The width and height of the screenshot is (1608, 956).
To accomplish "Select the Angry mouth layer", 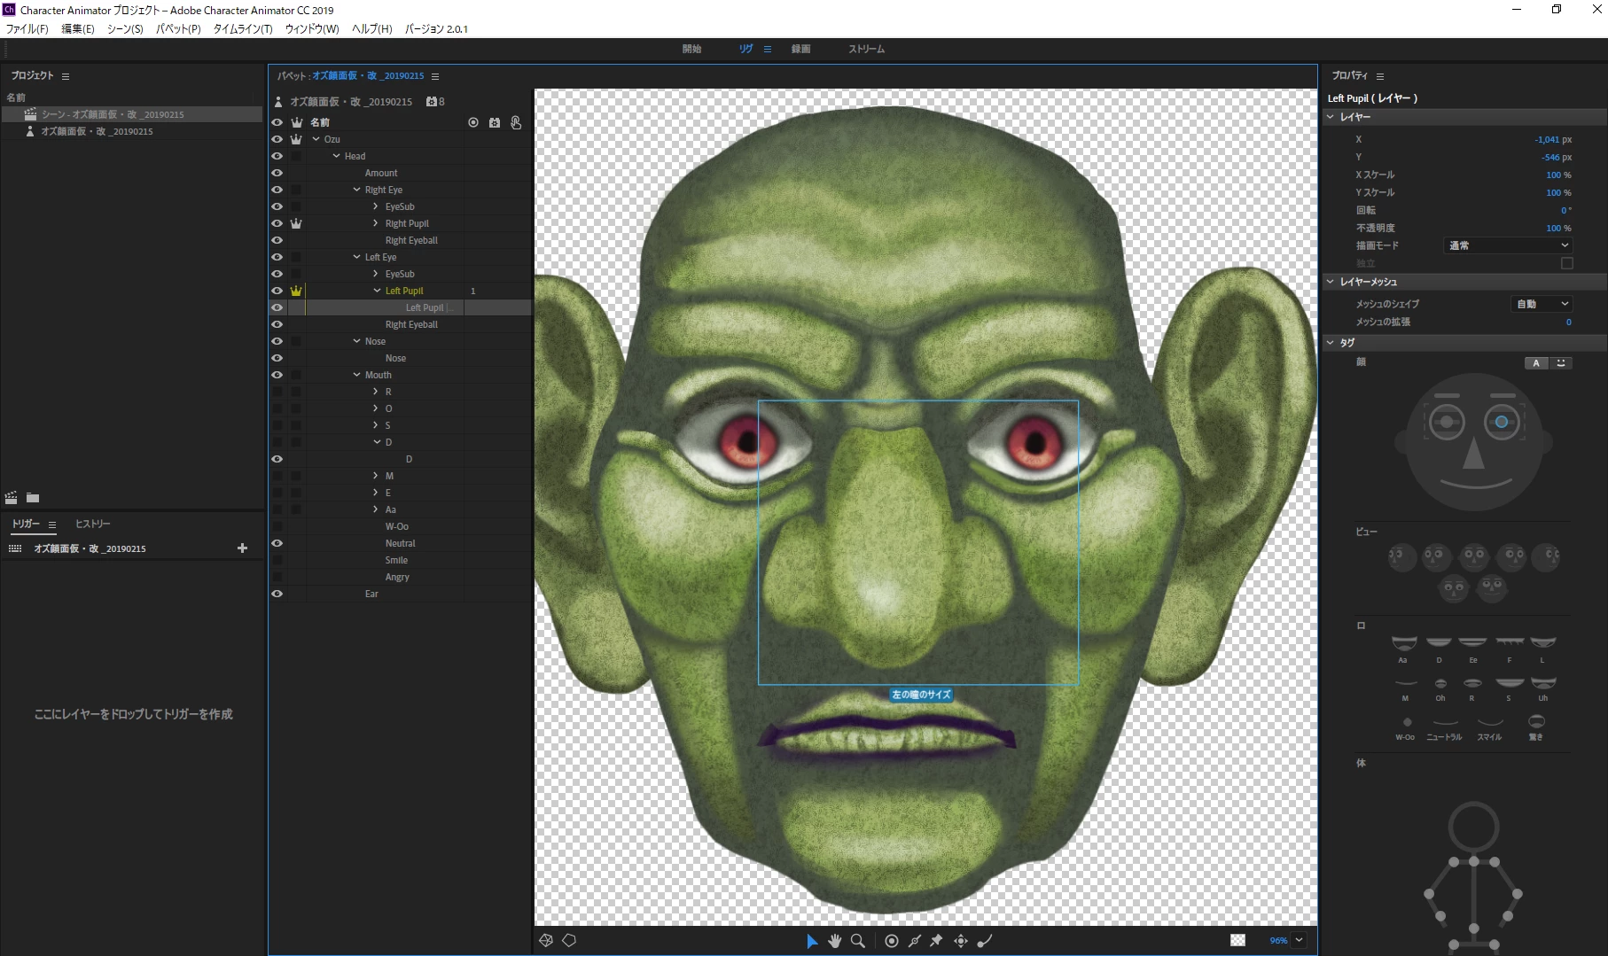I will [x=397, y=577].
